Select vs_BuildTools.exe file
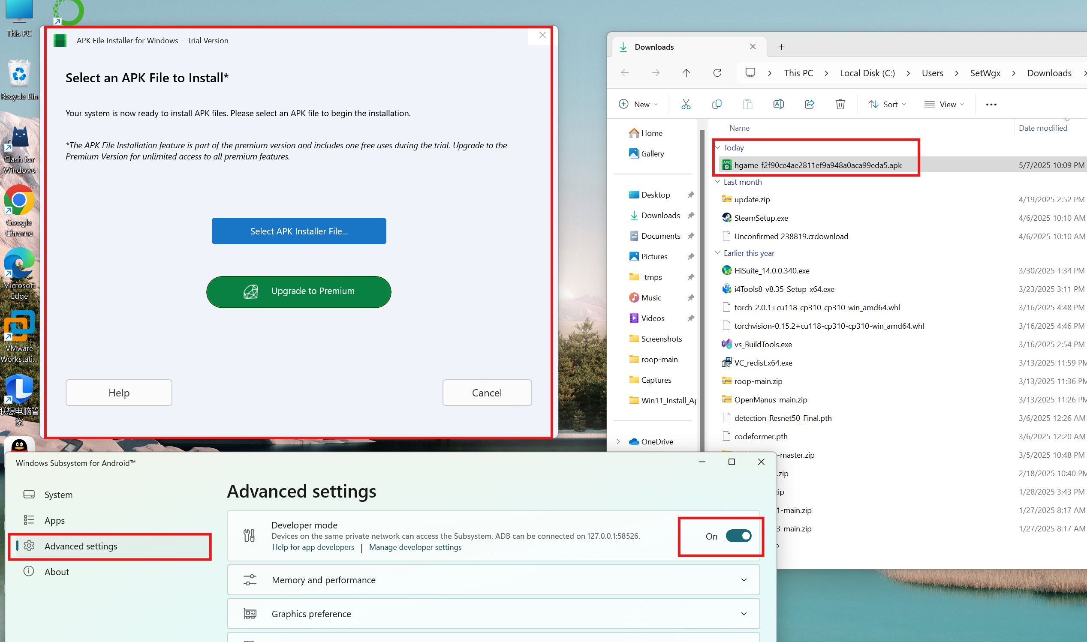The width and height of the screenshot is (1087, 642). click(762, 345)
